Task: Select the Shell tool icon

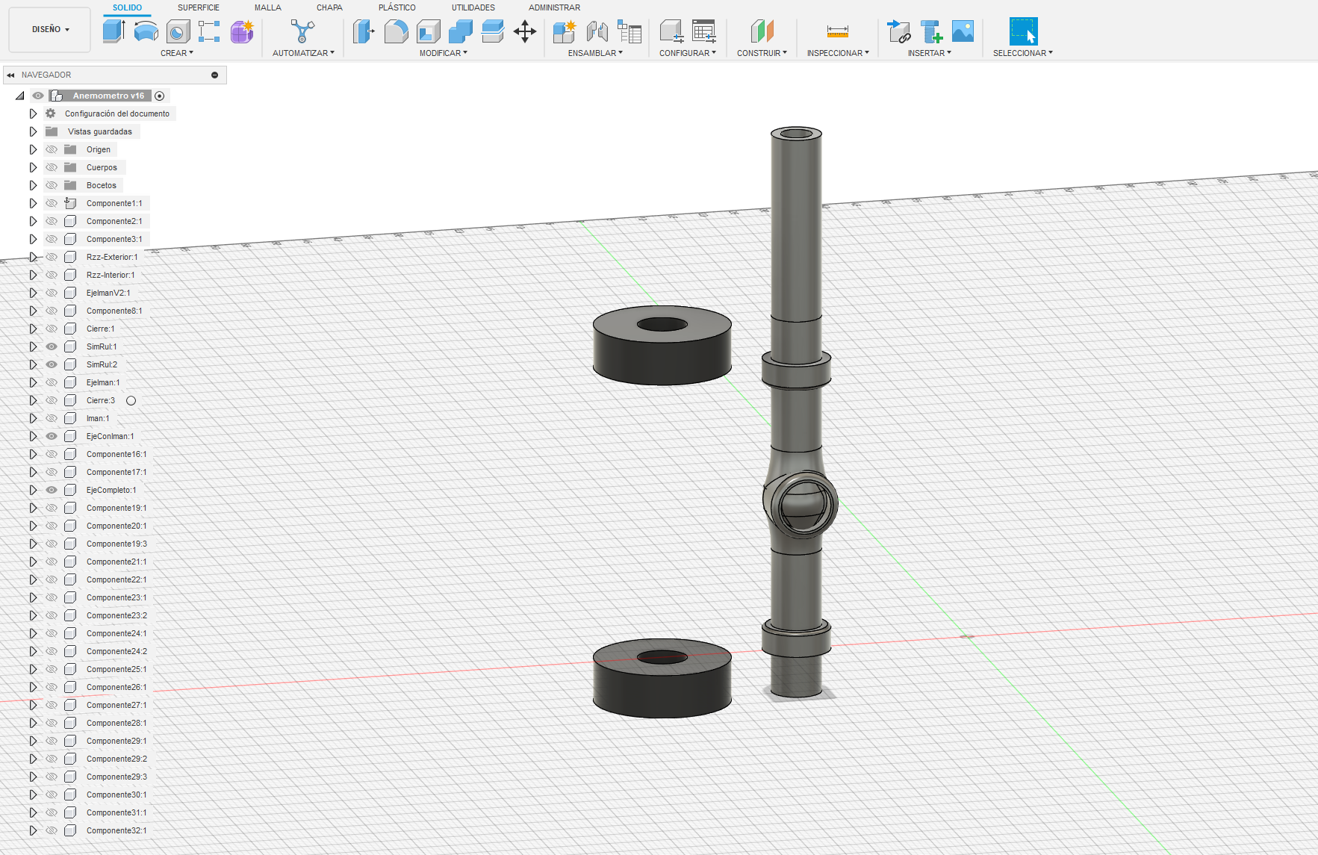Action: click(x=429, y=31)
